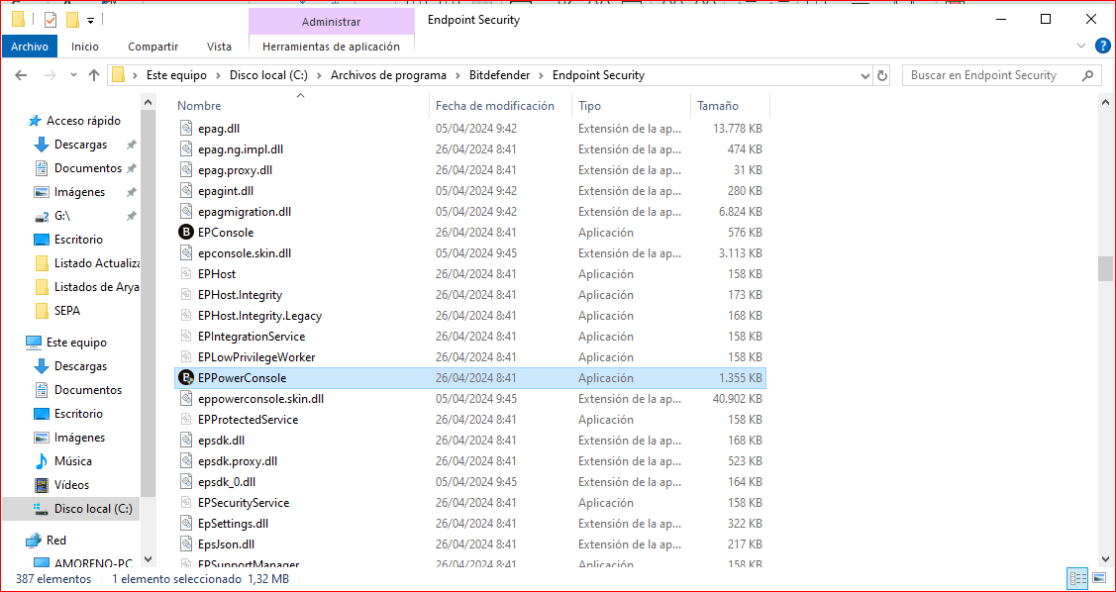Click the navigation pane scrollbar down arrow
This screenshot has width=1116, height=592.
point(149,559)
